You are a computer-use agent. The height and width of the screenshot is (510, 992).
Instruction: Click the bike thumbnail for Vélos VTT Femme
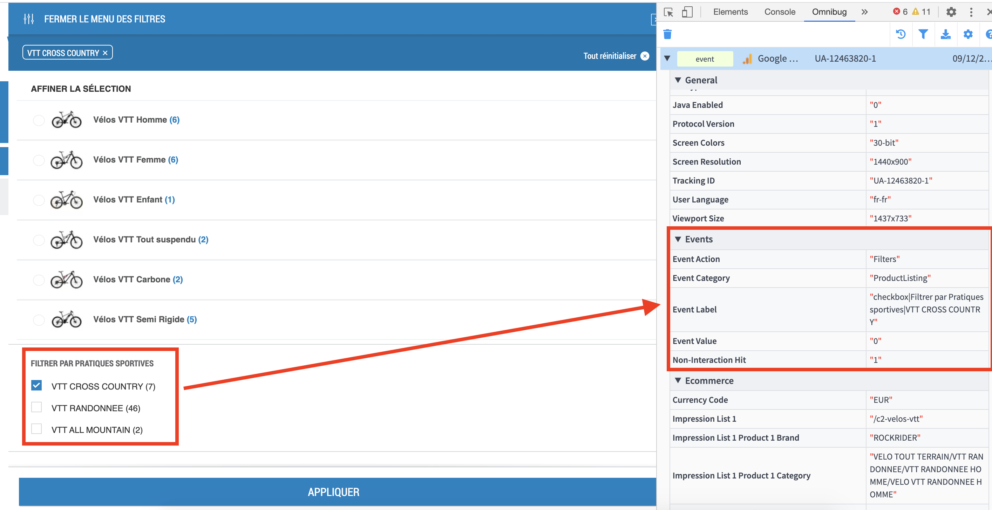coord(67,159)
